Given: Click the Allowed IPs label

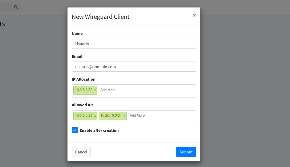Looking at the screenshot, I should [x=82, y=105].
